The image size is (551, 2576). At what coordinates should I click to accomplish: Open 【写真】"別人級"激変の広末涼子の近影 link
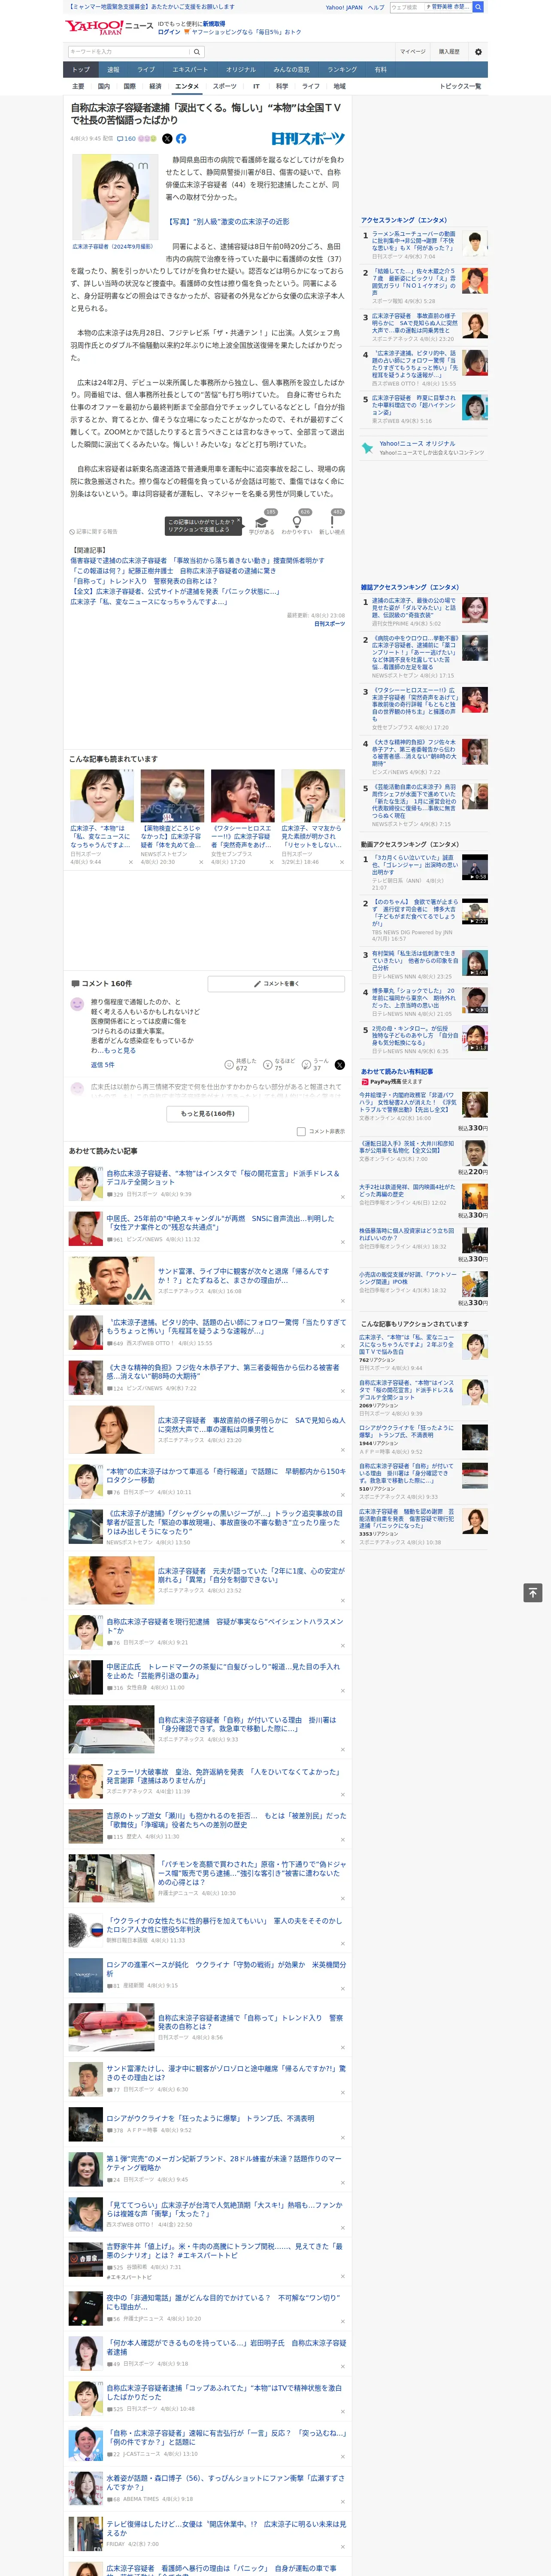tap(228, 222)
